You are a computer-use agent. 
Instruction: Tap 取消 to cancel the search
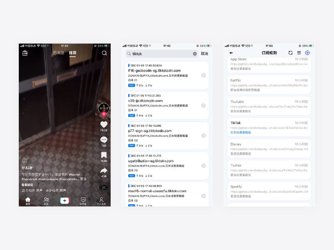(x=204, y=54)
